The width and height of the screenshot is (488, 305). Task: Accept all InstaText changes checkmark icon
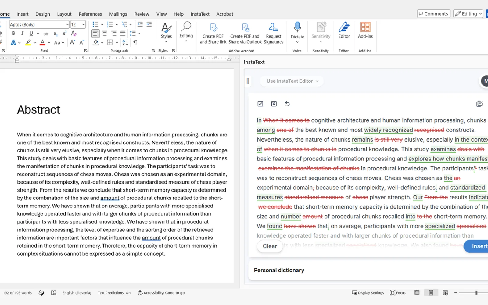pyautogui.click(x=260, y=104)
